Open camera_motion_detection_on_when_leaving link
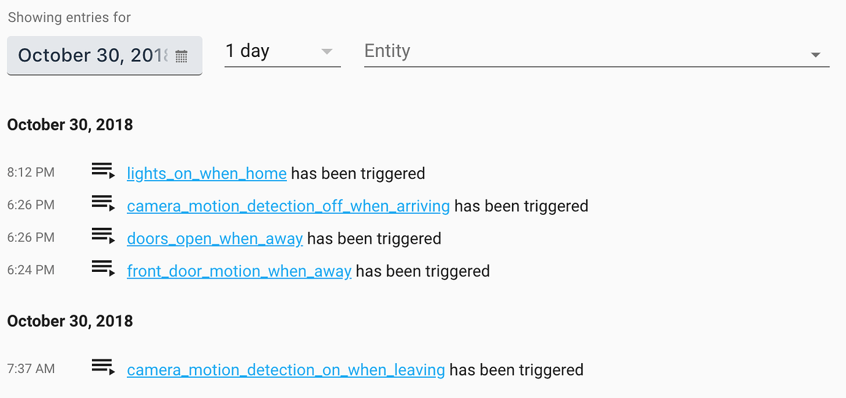846x398 pixels. 286,370
